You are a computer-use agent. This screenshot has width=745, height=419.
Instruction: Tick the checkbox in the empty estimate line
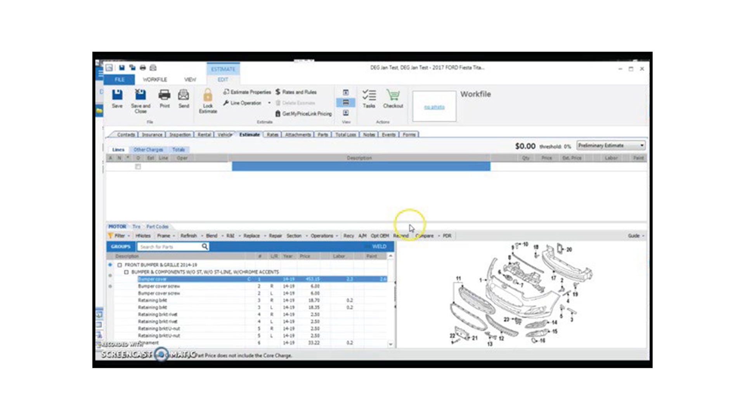coord(138,167)
